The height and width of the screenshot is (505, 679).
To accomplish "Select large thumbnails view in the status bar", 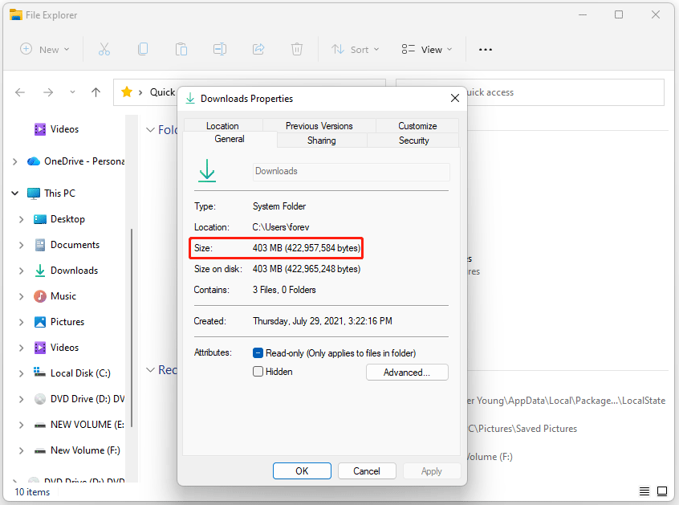I will pyautogui.click(x=662, y=491).
